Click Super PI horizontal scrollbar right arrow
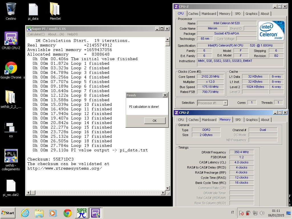The width and height of the screenshot is (292, 219). pos(163,192)
